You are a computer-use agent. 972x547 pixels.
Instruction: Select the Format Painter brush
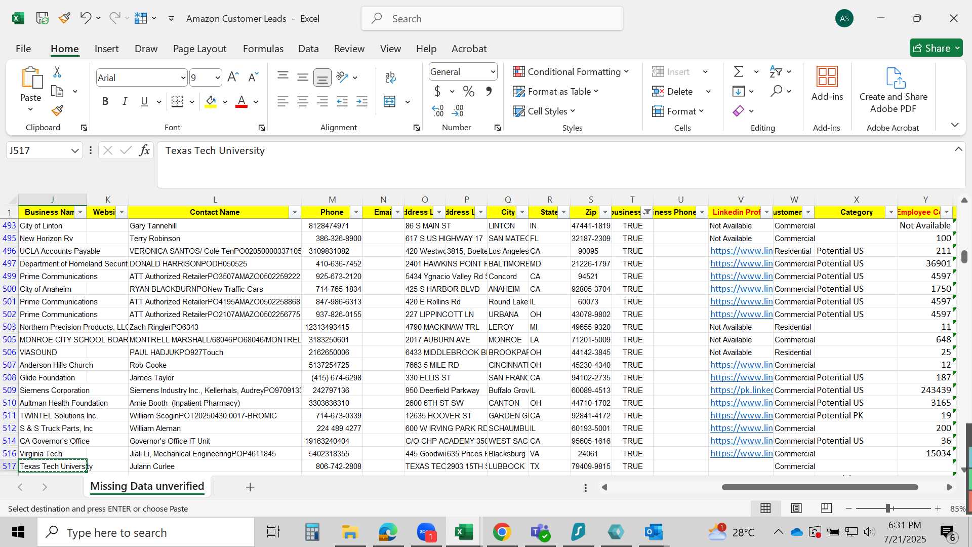(x=57, y=110)
